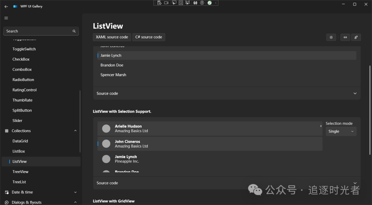
Task: Check the circle next to Arielle Hudson
Action: point(106,128)
